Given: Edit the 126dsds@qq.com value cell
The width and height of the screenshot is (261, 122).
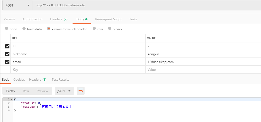Looking at the screenshot, I should (203, 62).
